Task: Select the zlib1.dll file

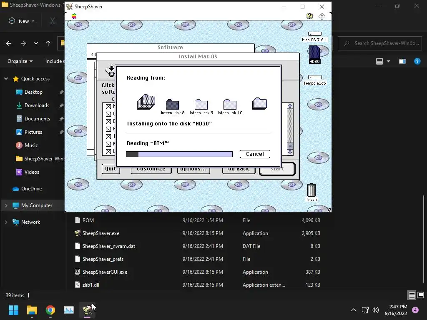Action: tap(90, 285)
